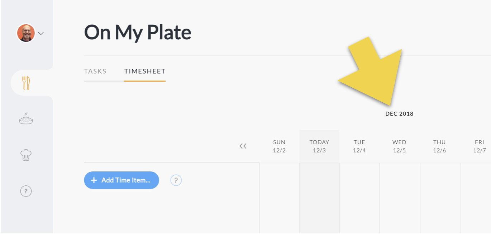Click the profile avatar photo
This screenshot has height=234, width=491.
26,33
